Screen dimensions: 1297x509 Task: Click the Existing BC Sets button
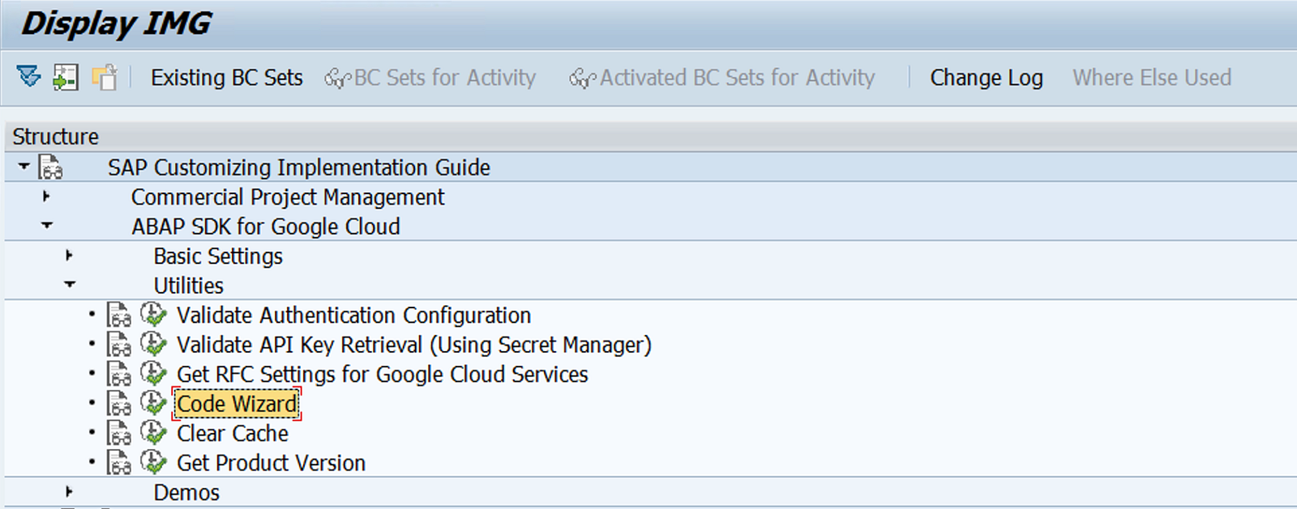pyautogui.click(x=226, y=78)
